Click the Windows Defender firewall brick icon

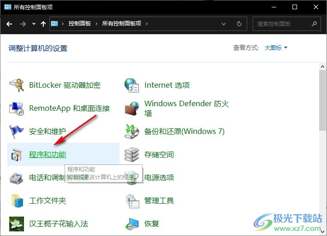pos(132,109)
